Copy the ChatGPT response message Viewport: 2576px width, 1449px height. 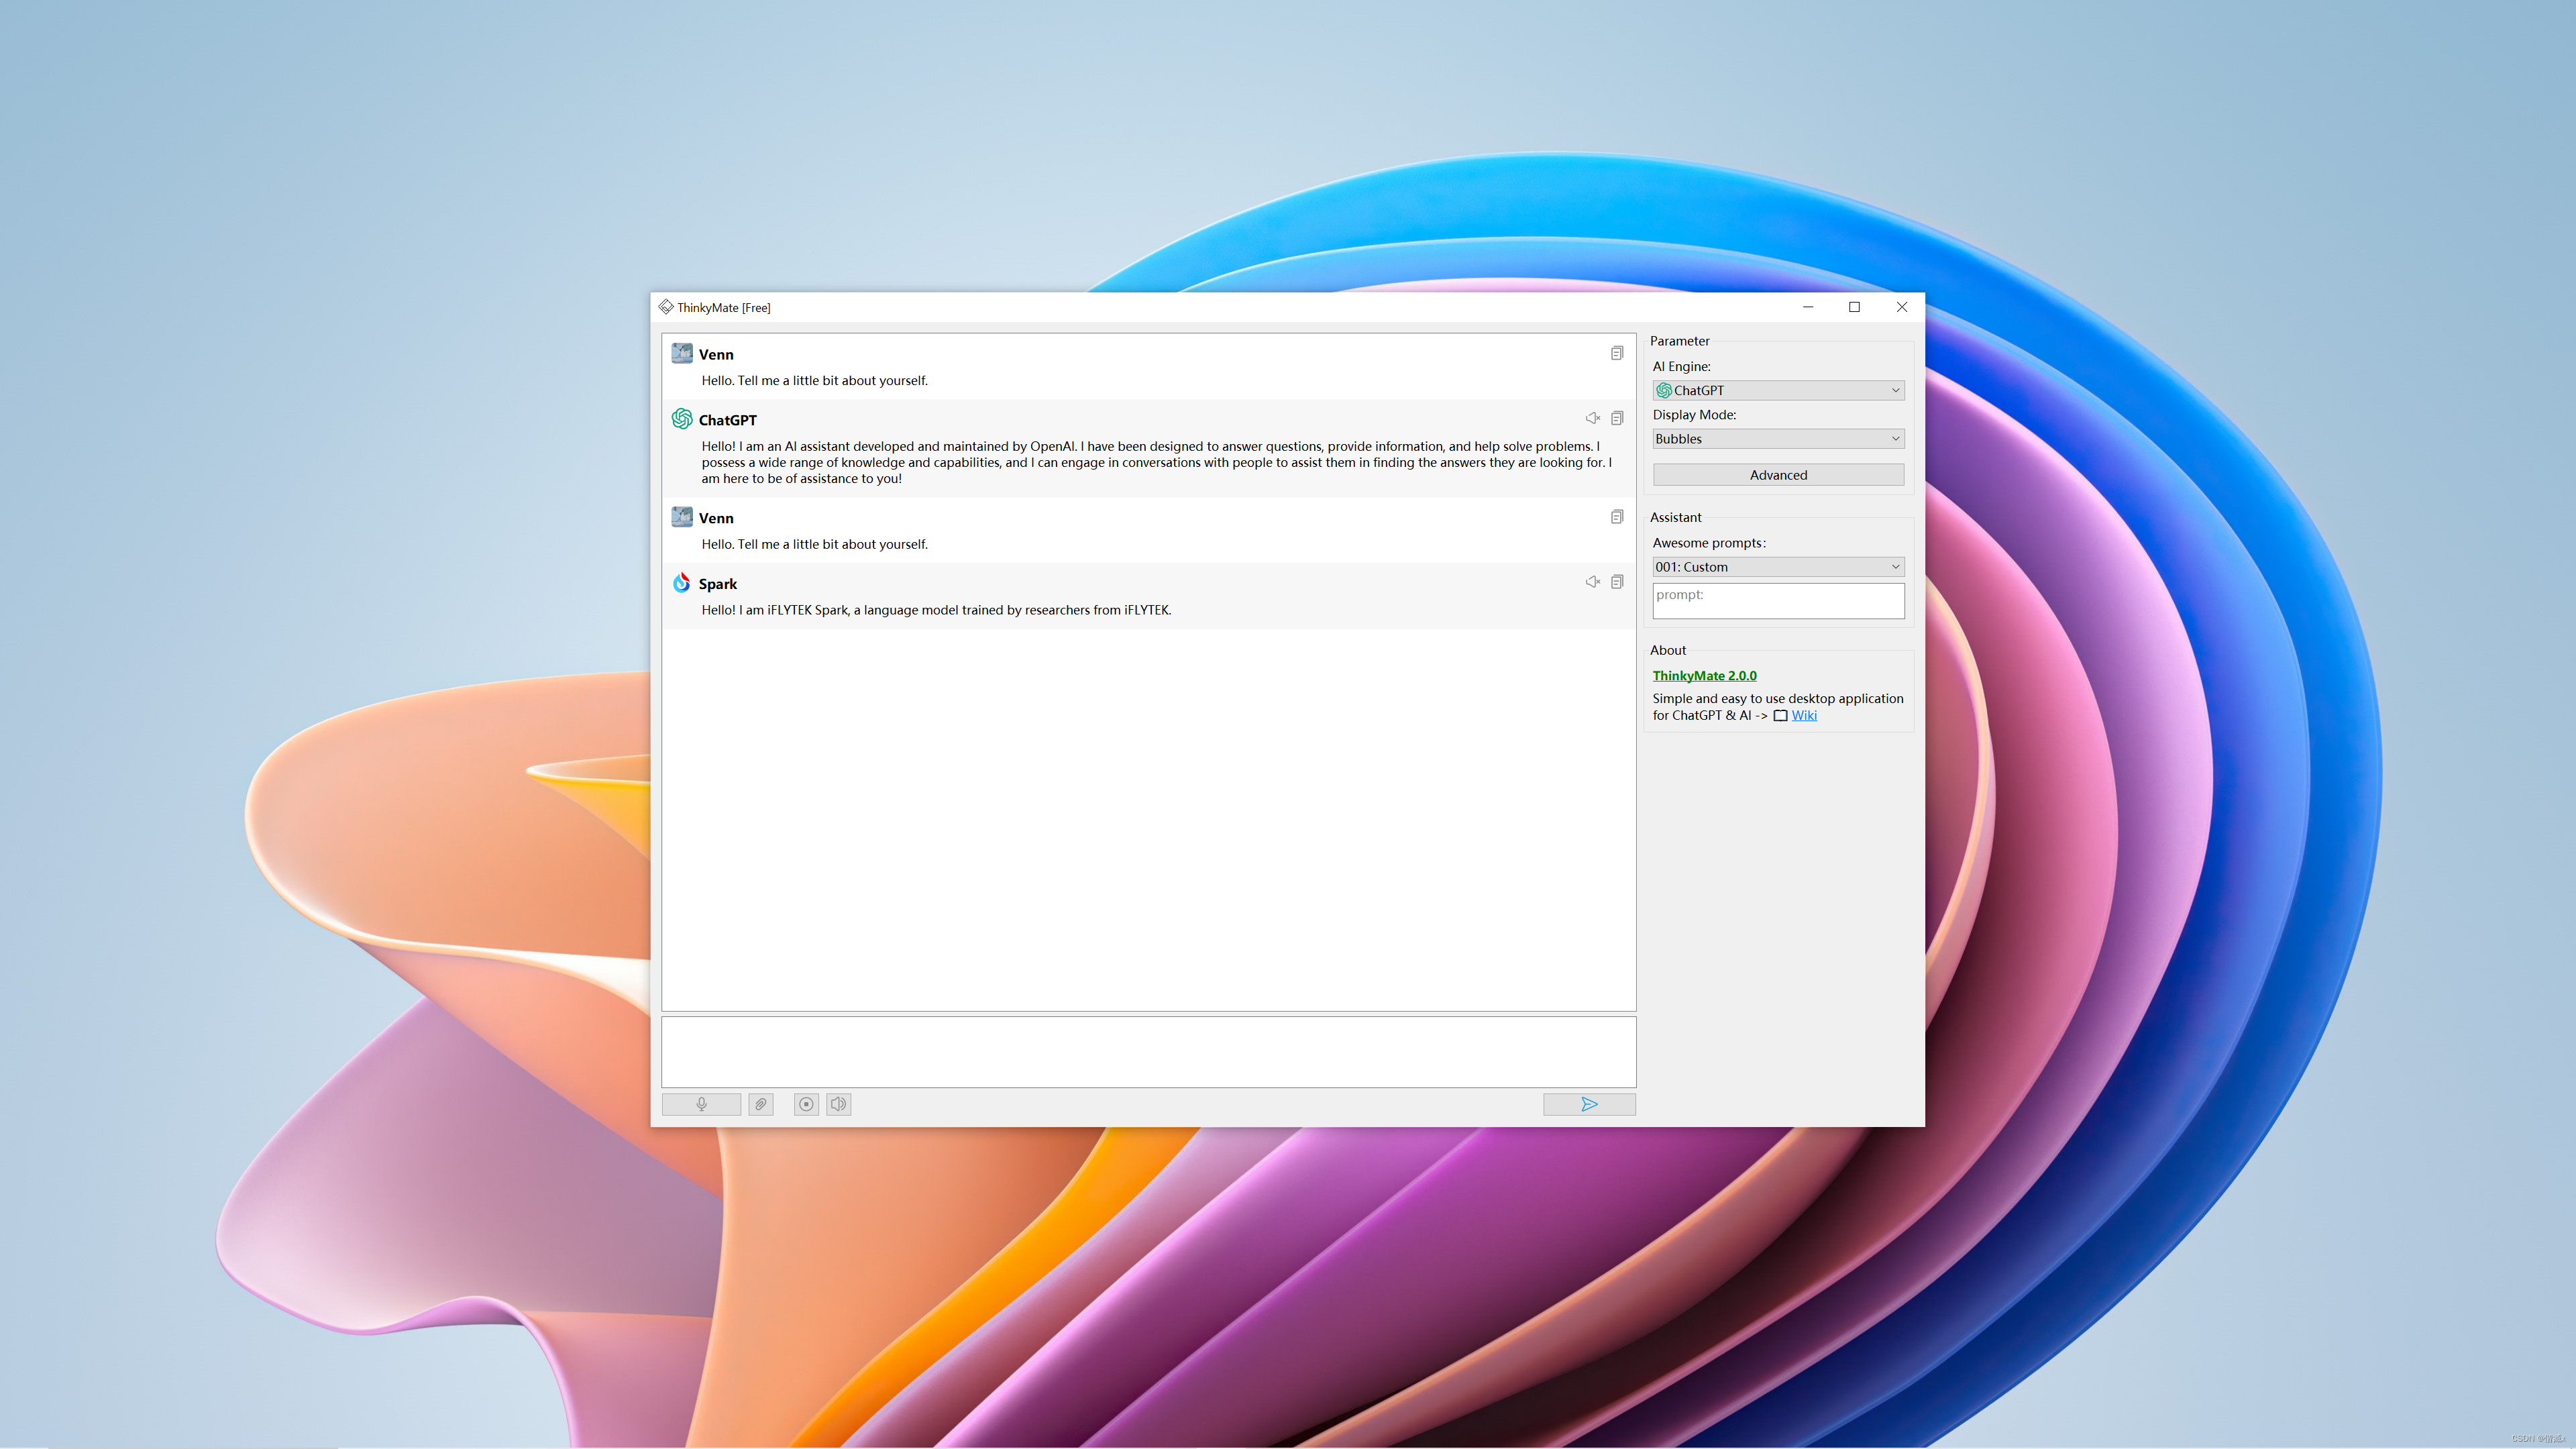[1617, 418]
